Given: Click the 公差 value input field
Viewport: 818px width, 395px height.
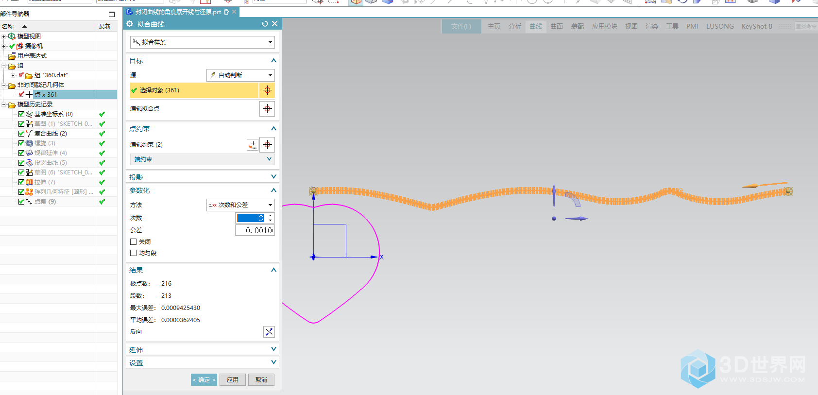Looking at the screenshot, I should click(255, 230).
